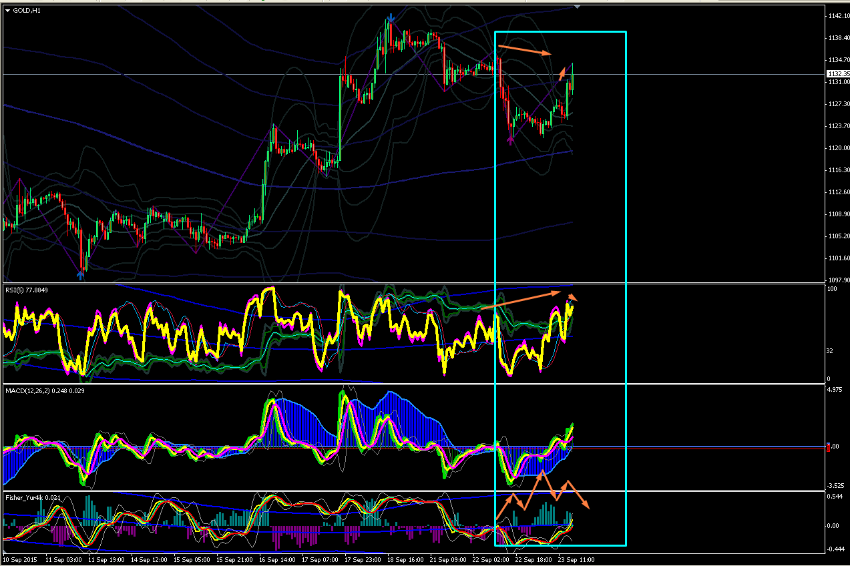
Task: Click the 14 Sep 12:00 time label
Action: [x=148, y=559]
